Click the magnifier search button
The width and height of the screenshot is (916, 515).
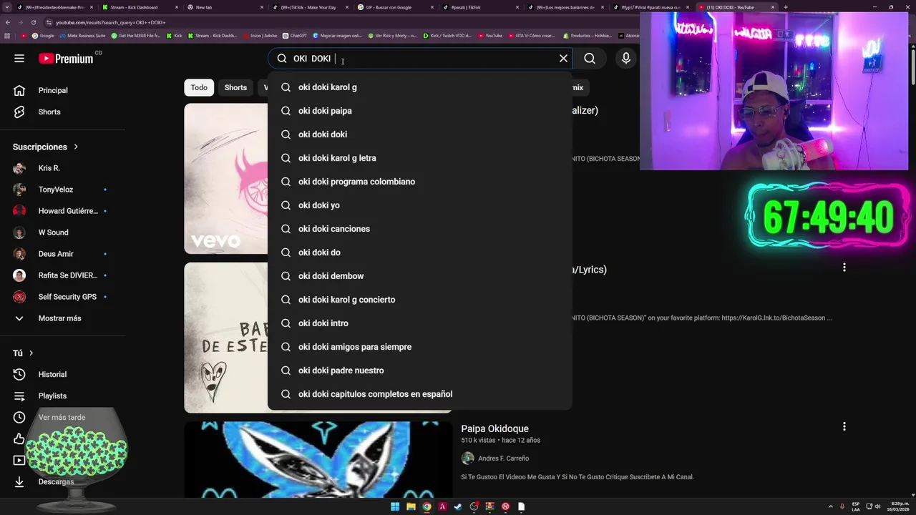[590, 59]
